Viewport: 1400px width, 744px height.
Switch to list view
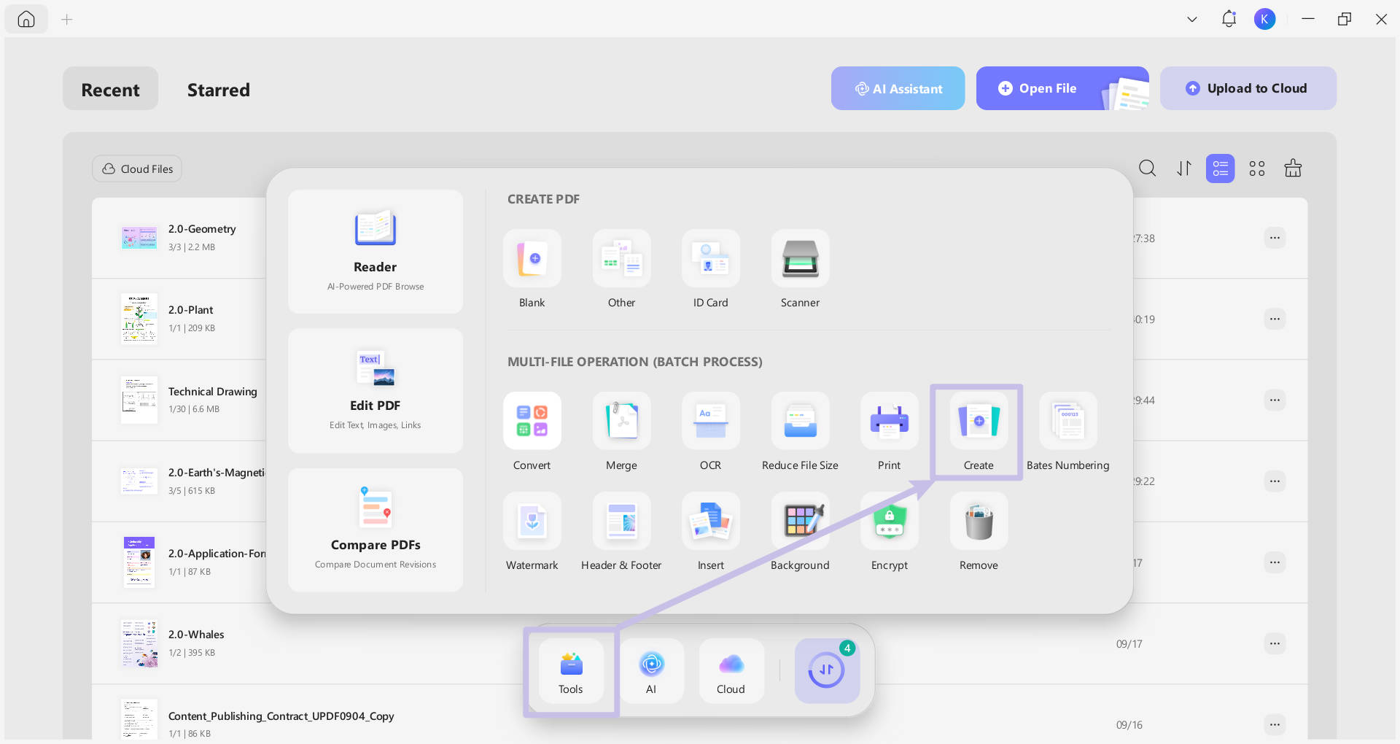pyautogui.click(x=1221, y=168)
